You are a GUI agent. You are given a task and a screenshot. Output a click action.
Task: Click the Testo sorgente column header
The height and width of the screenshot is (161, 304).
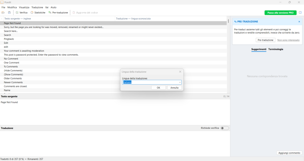pos(17,19)
